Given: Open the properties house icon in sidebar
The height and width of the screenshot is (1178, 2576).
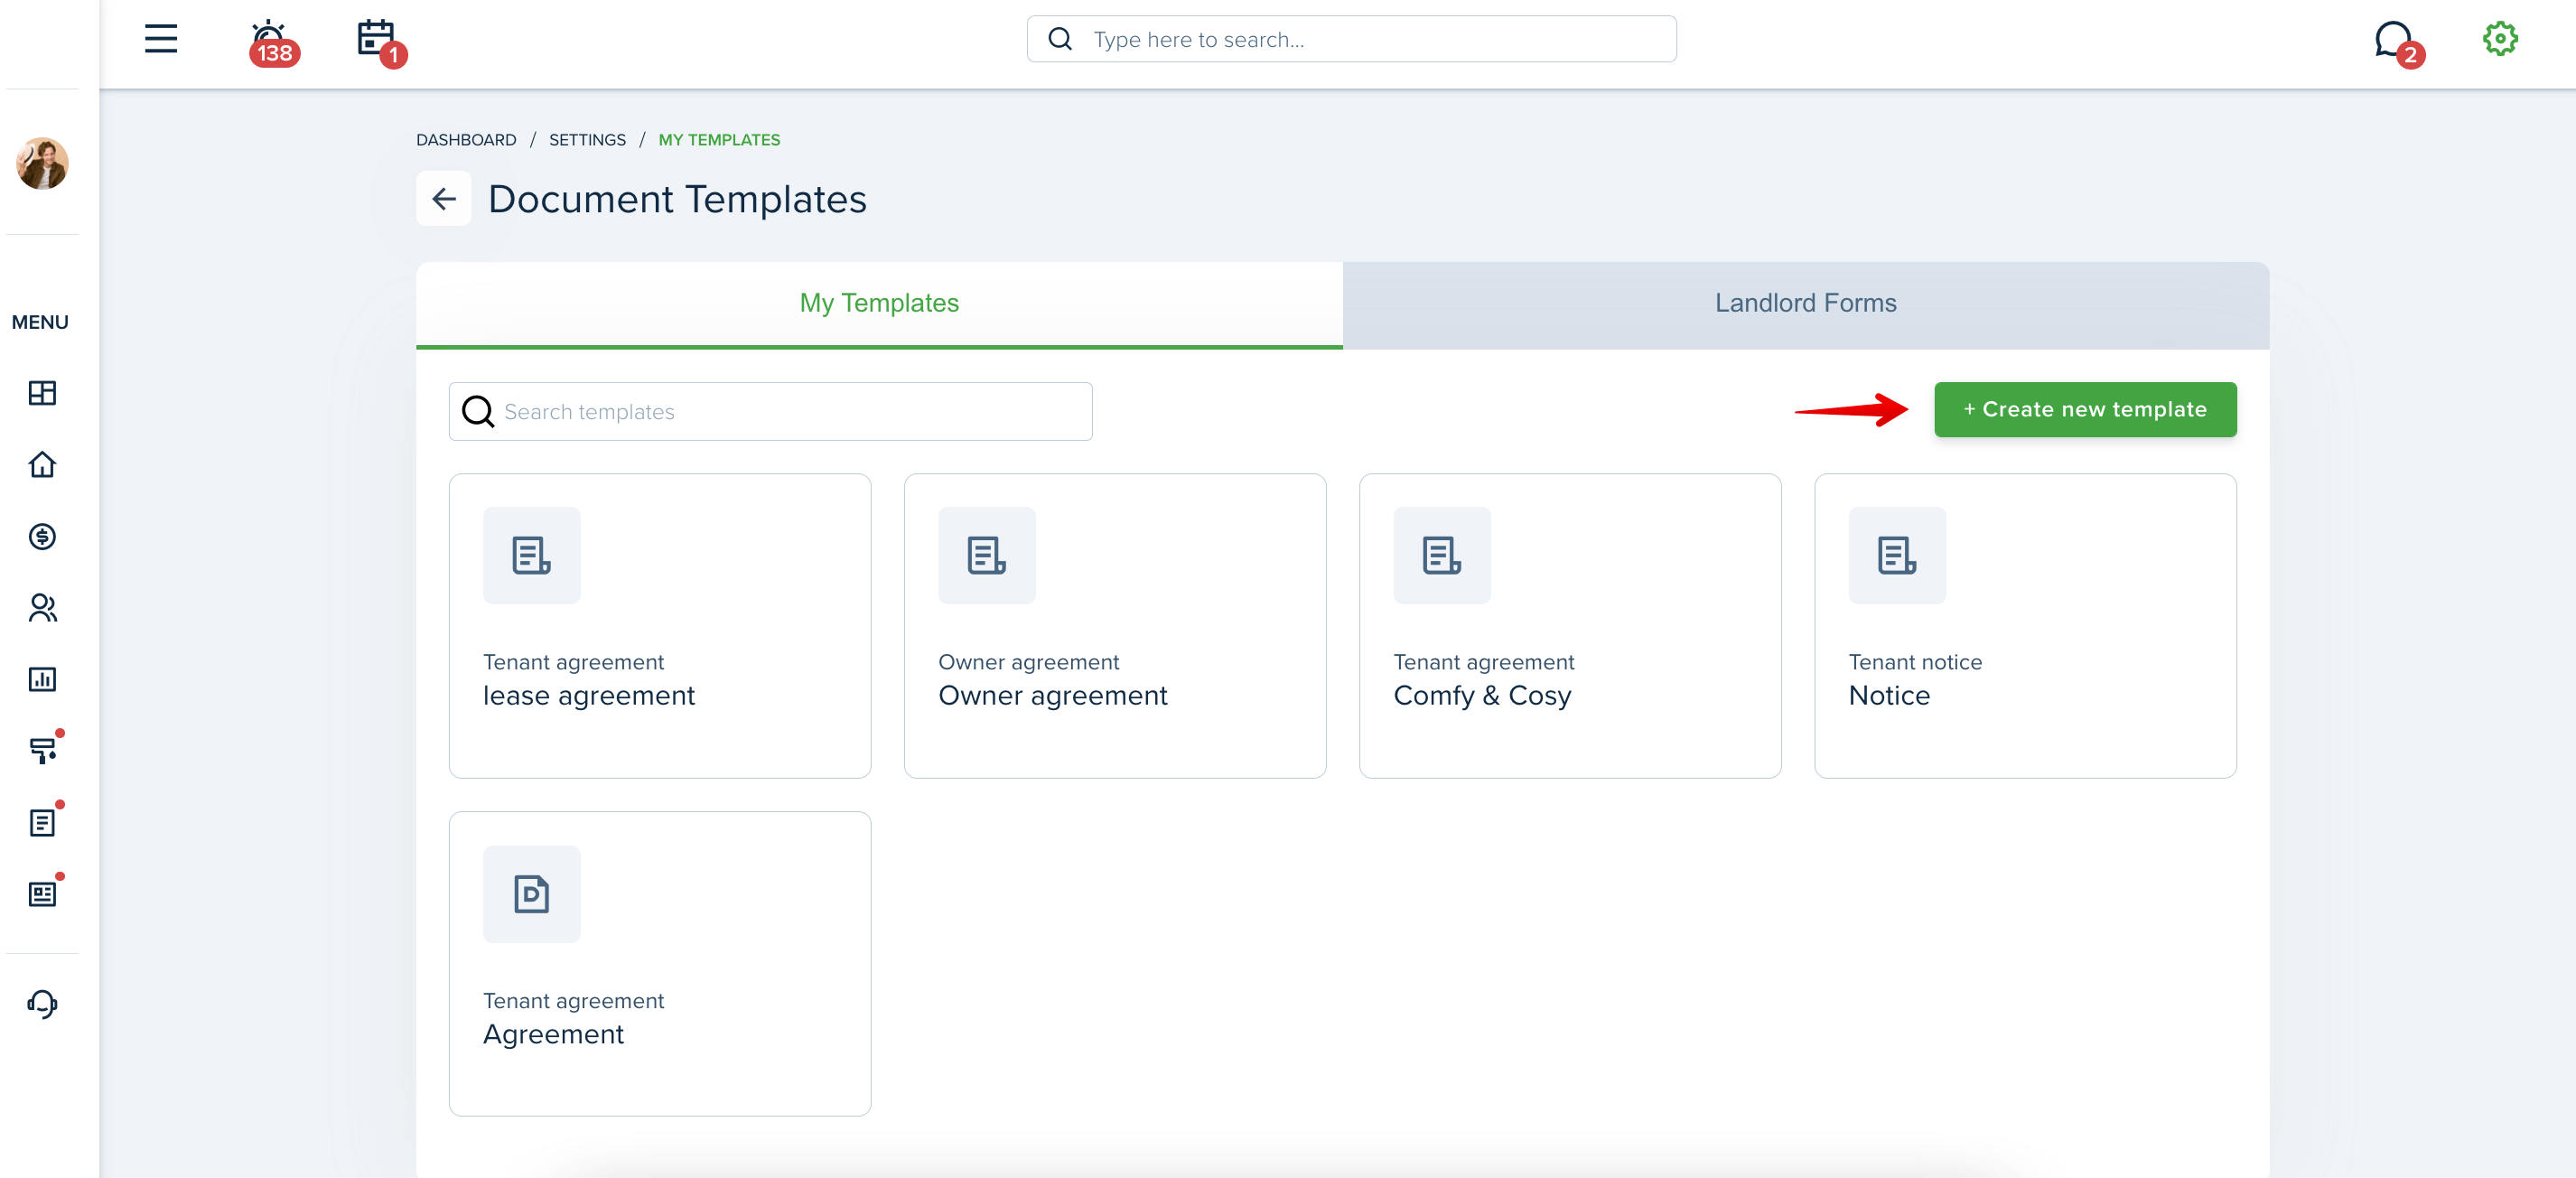Looking at the screenshot, I should tap(42, 465).
